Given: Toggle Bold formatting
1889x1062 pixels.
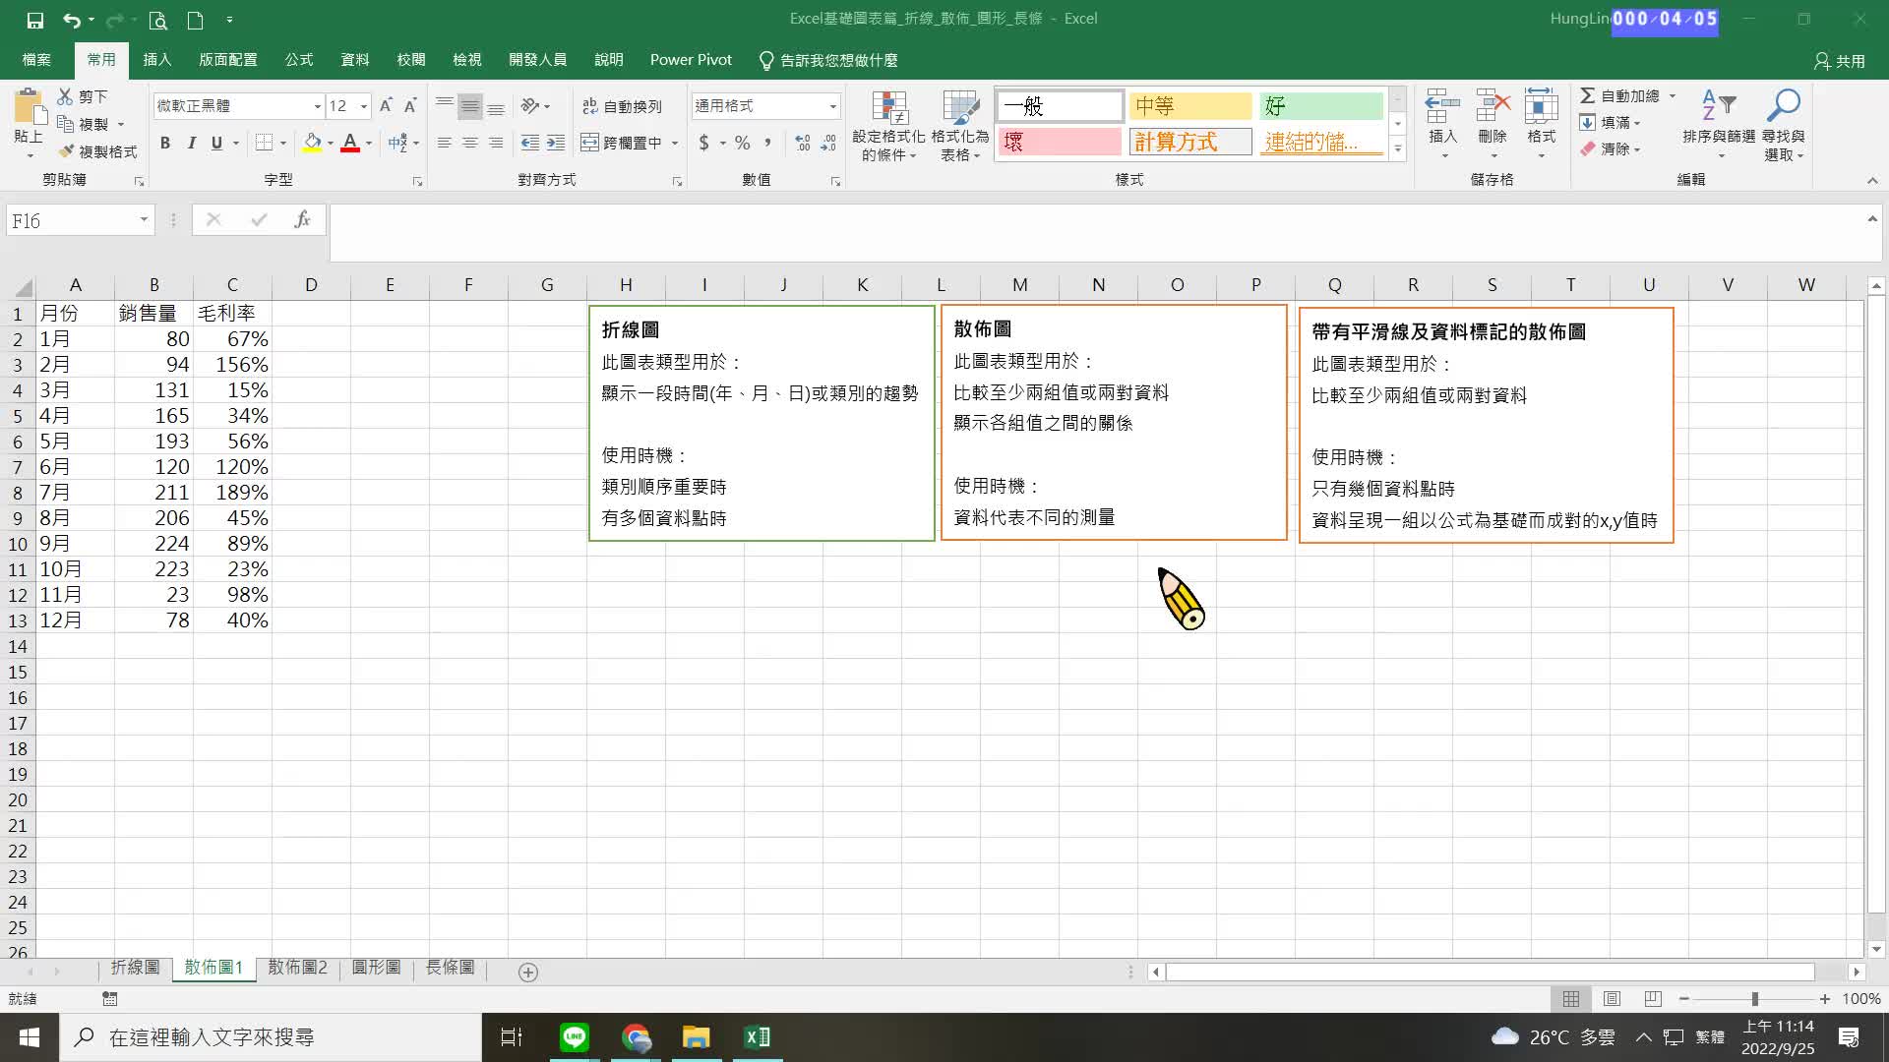Looking at the screenshot, I should pyautogui.click(x=165, y=143).
